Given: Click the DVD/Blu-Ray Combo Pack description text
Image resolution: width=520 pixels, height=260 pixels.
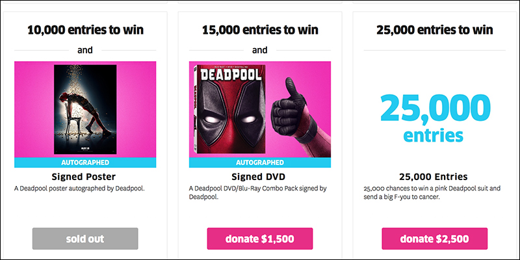Looking at the screenshot, I should coord(257,192).
